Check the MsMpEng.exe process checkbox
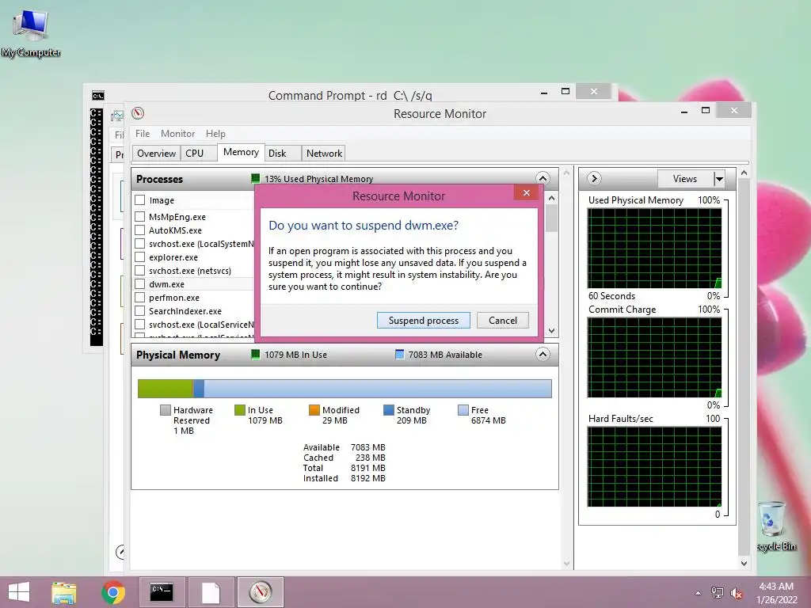 coord(139,217)
